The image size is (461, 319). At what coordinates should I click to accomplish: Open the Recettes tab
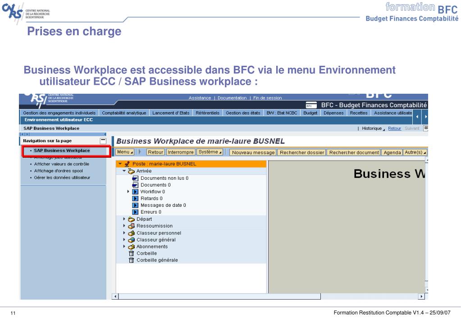click(359, 113)
